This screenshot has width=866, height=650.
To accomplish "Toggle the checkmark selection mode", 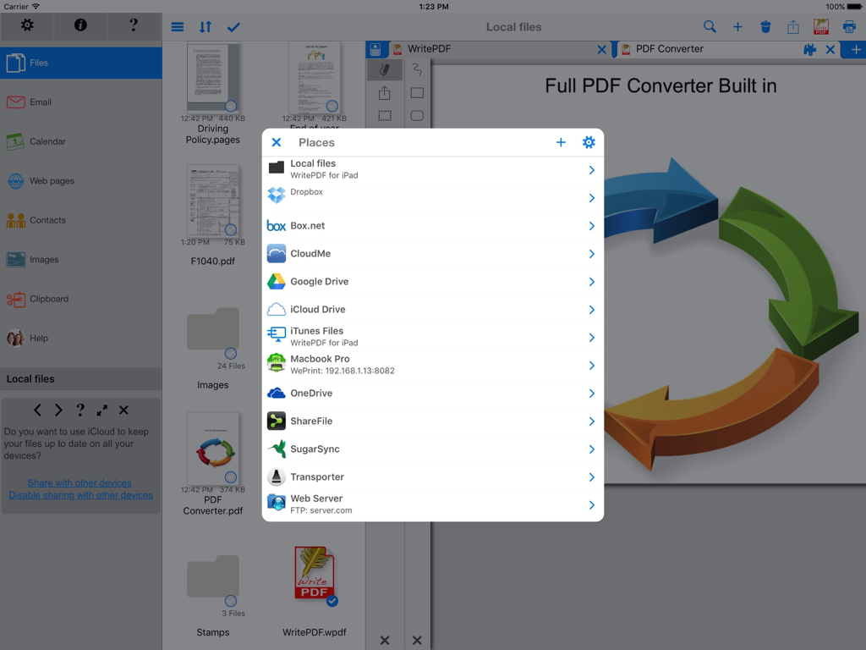I will (x=234, y=26).
